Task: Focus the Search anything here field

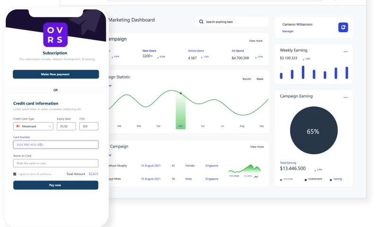Action: coord(232,22)
